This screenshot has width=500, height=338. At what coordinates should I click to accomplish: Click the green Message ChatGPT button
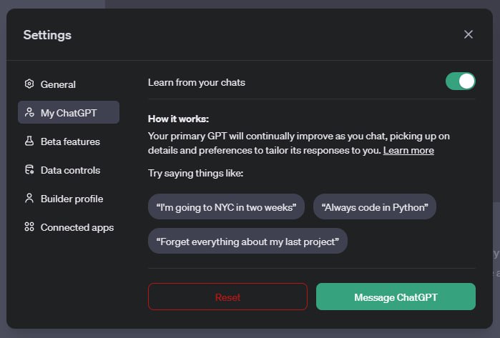coord(396,297)
